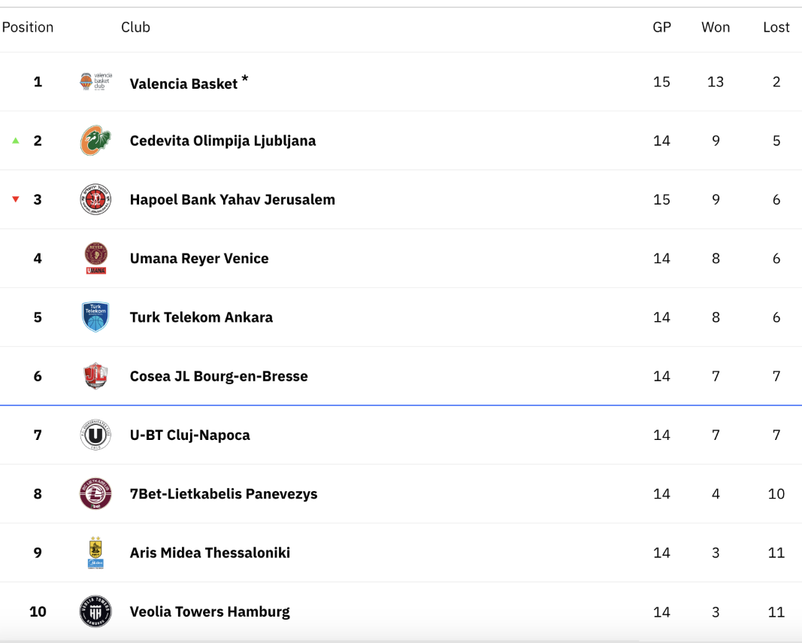Click the Position column header
This screenshot has height=643, width=802.
click(x=28, y=27)
